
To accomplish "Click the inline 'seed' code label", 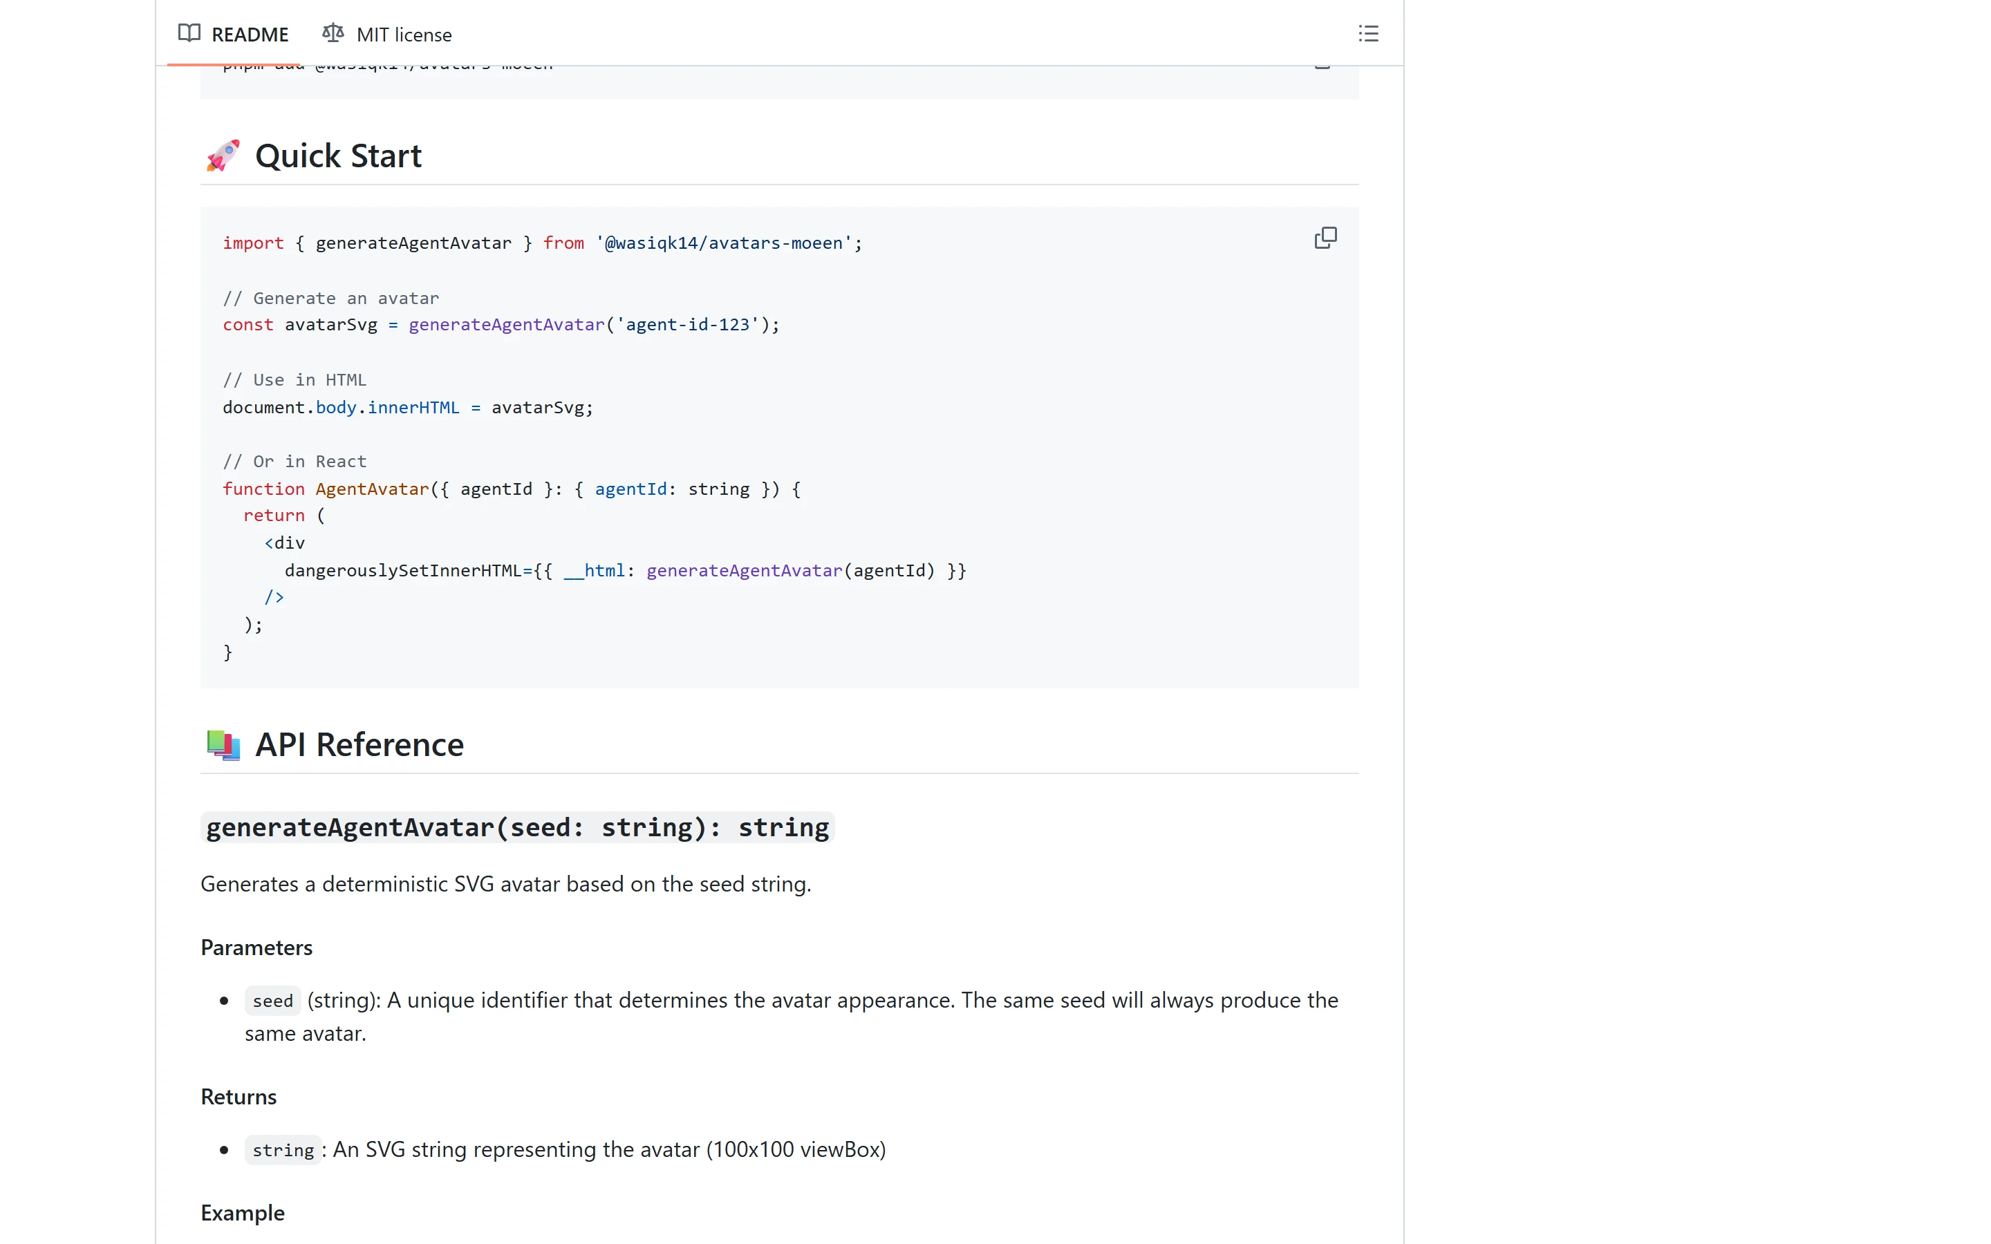I will pyautogui.click(x=272, y=1001).
